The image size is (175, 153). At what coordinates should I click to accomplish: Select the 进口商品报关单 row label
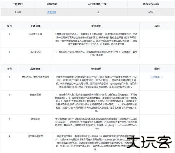(x=35, y=136)
